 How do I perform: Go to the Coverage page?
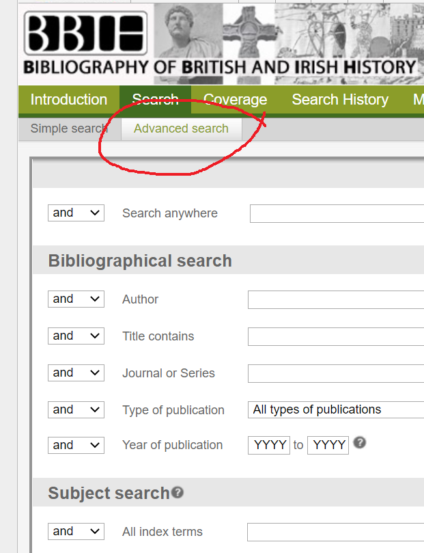pos(235,100)
